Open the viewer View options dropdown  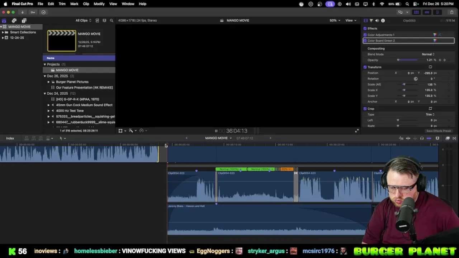click(x=350, y=20)
